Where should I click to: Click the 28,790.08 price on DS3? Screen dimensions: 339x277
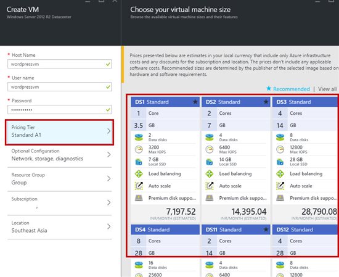click(x=319, y=212)
